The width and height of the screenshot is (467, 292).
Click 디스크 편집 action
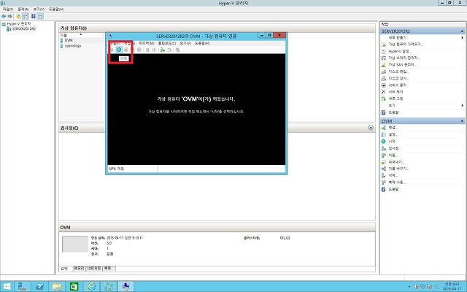(x=398, y=72)
